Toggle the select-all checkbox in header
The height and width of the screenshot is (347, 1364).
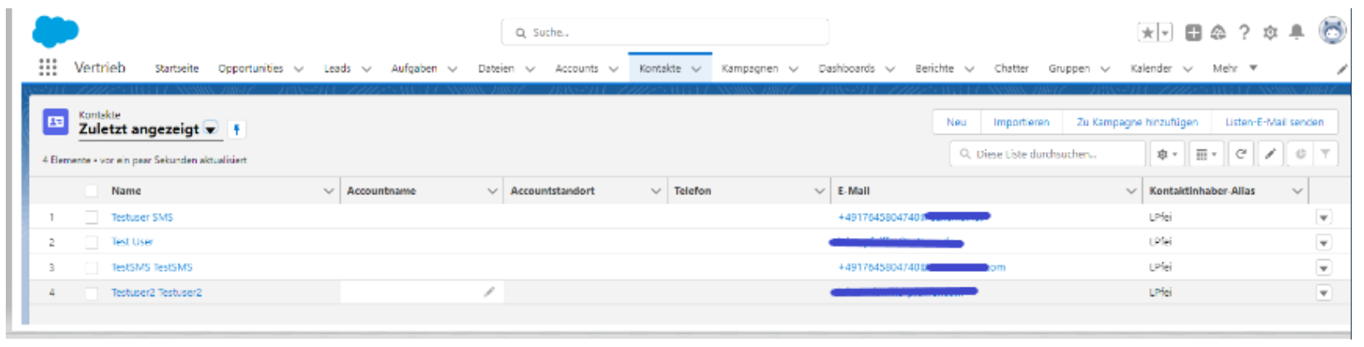91,191
